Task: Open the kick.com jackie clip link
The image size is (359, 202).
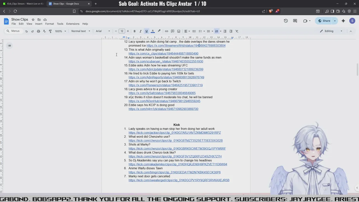Action: 174,133
